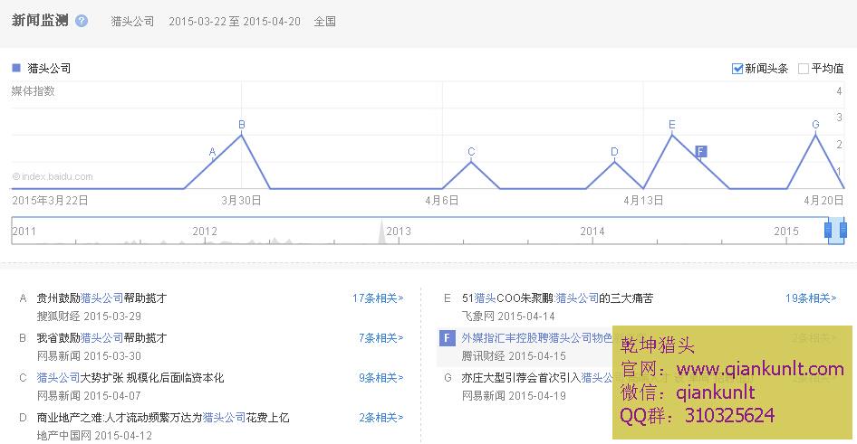Click peak marker C on the chart

click(x=471, y=161)
